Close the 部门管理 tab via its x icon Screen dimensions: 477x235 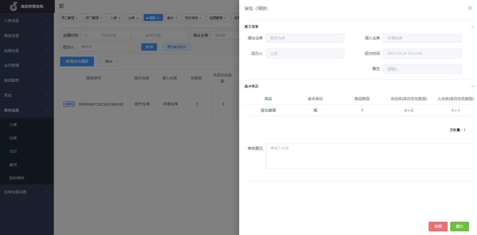click(x=101, y=18)
